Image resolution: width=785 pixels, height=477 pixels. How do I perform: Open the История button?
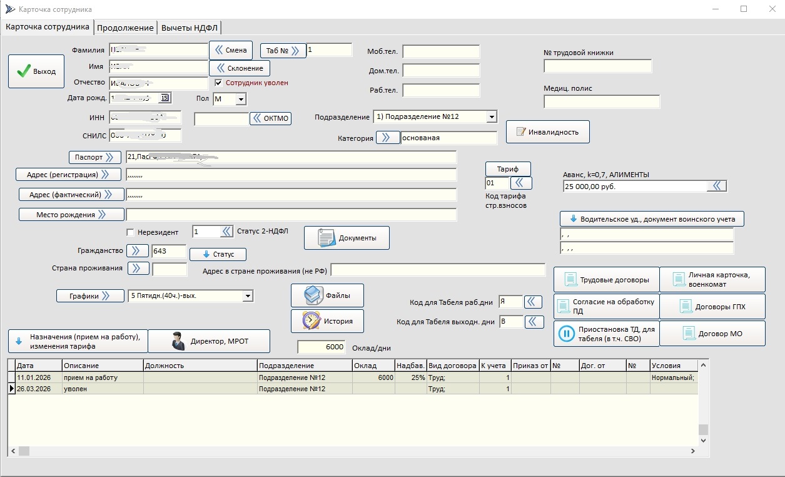327,321
